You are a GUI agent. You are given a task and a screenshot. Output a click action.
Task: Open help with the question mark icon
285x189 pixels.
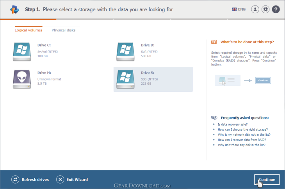point(276,9)
